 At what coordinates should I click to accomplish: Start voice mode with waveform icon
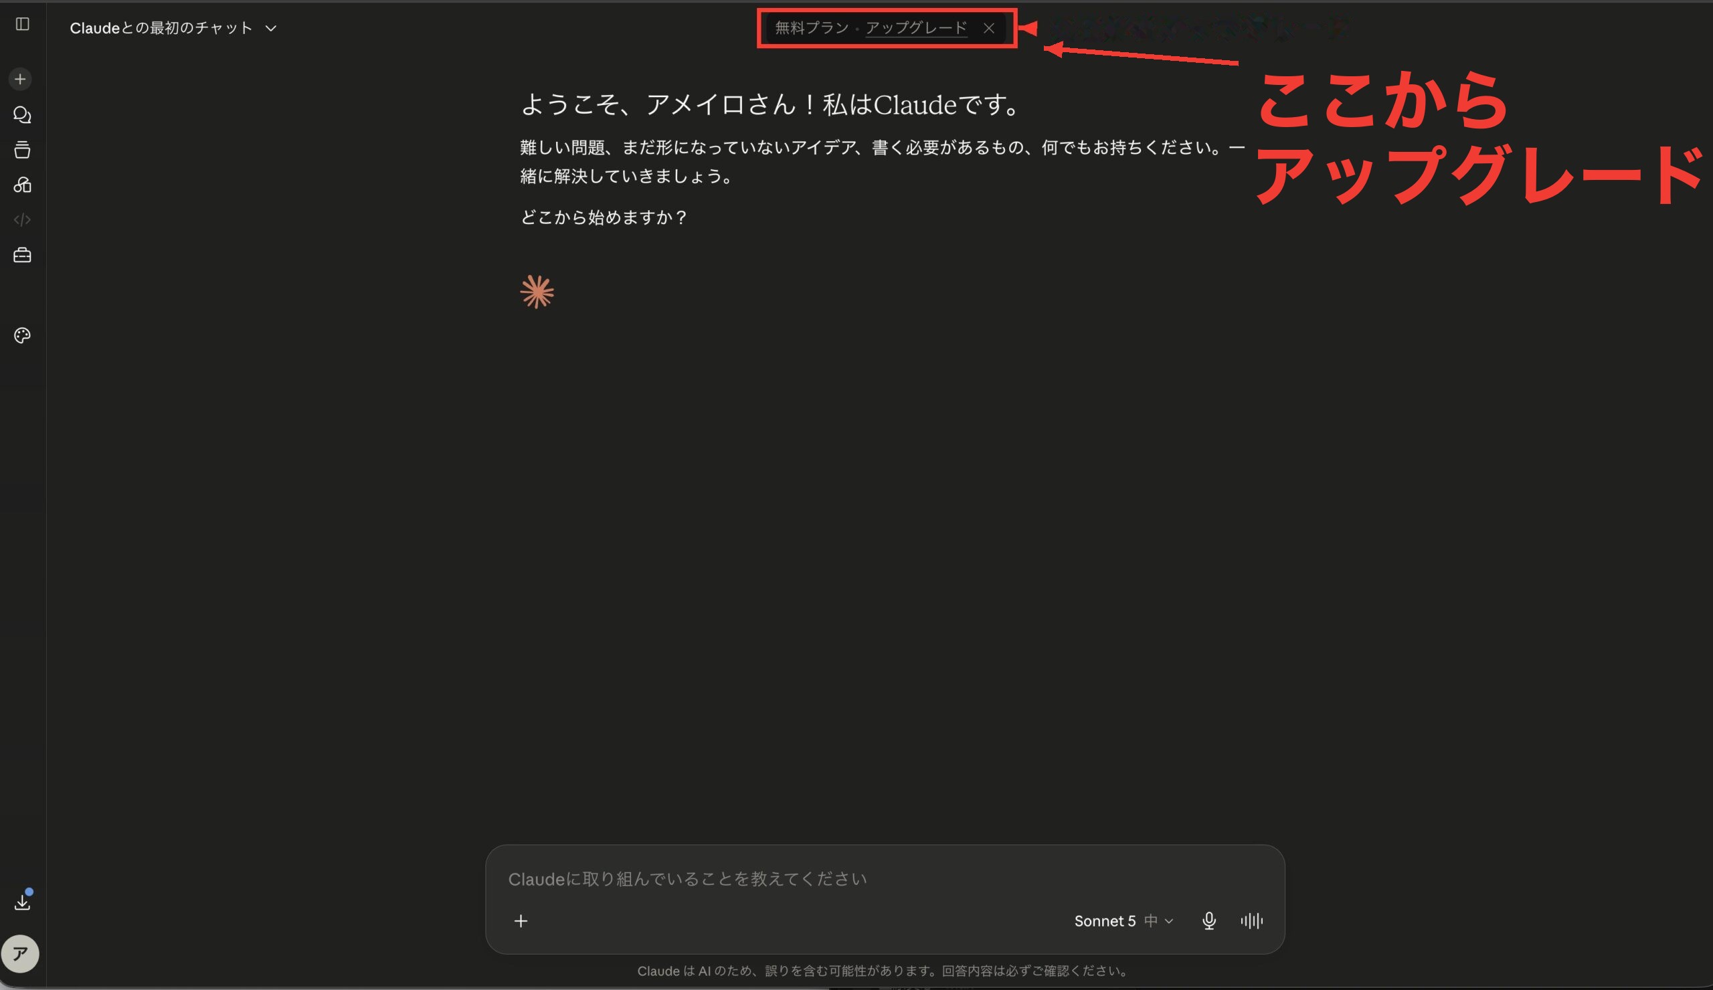point(1251,920)
